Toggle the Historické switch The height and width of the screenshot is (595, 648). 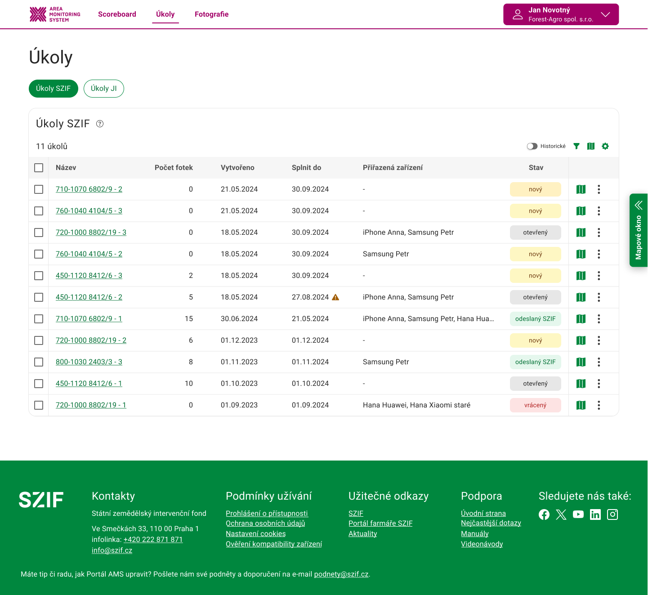(532, 146)
